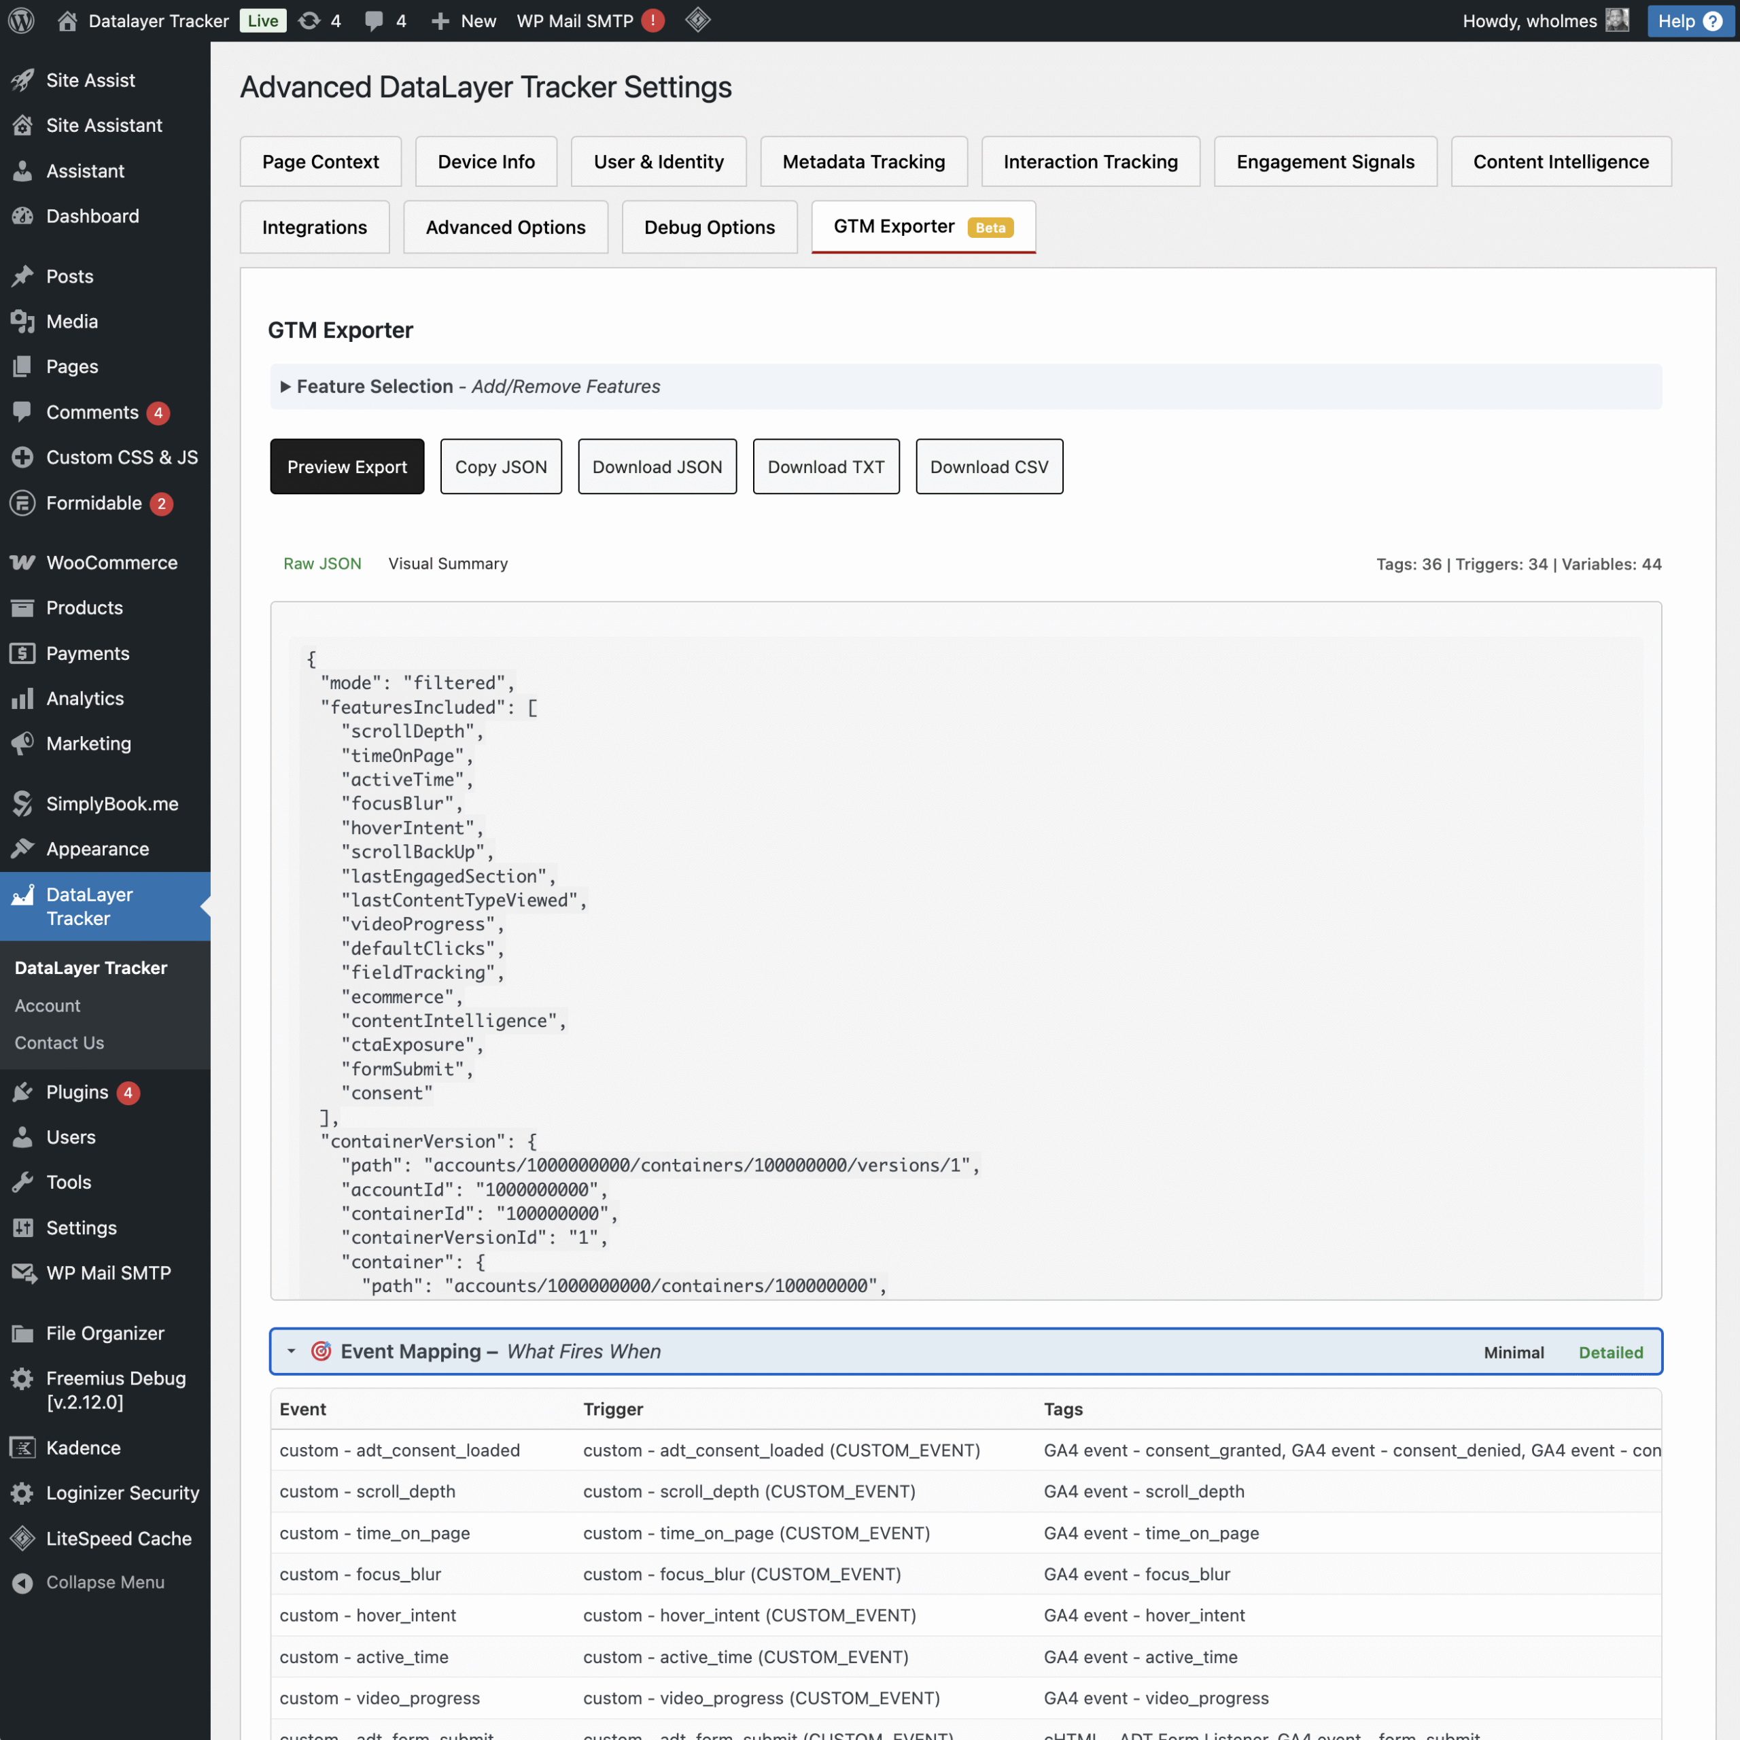Screen dimensions: 1740x1740
Task: Click the Site Assist rocket icon
Action: (22, 80)
